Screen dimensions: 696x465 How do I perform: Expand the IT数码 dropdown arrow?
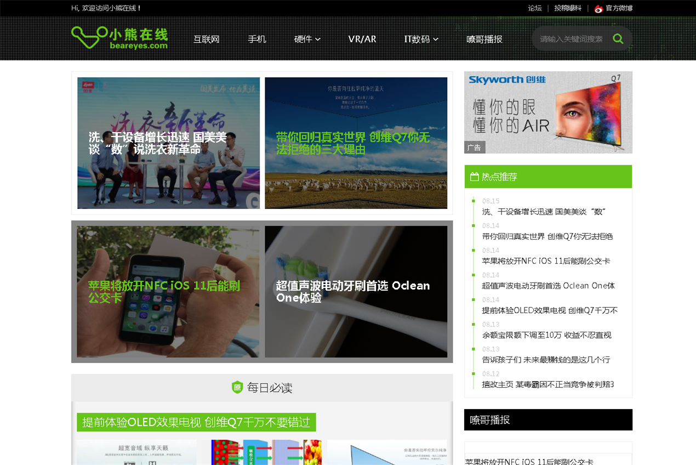point(436,39)
